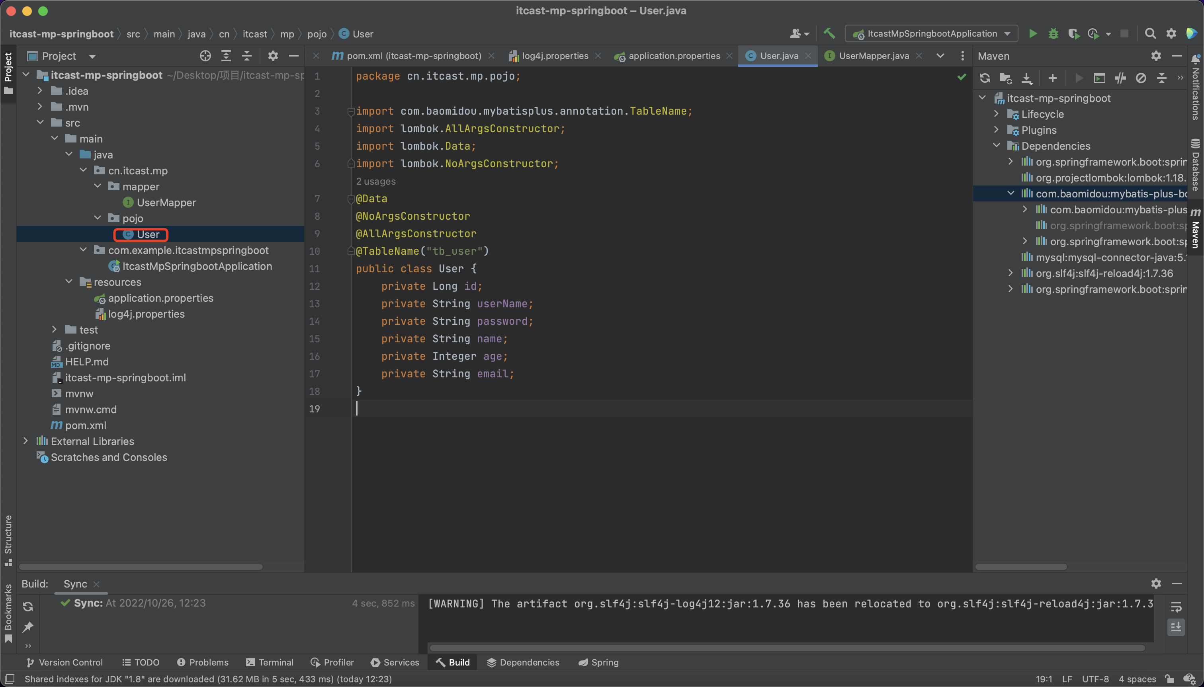Click Download Sources icon in Maven panel
The image size is (1204, 687).
point(1026,78)
